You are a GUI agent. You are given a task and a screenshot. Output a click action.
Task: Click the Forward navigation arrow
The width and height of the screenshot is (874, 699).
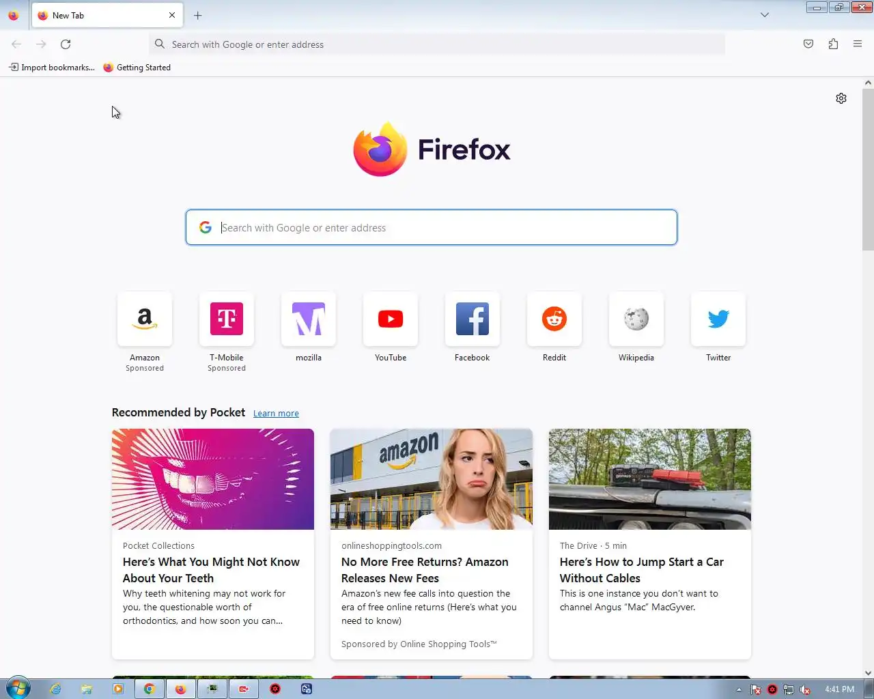(41, 44)
